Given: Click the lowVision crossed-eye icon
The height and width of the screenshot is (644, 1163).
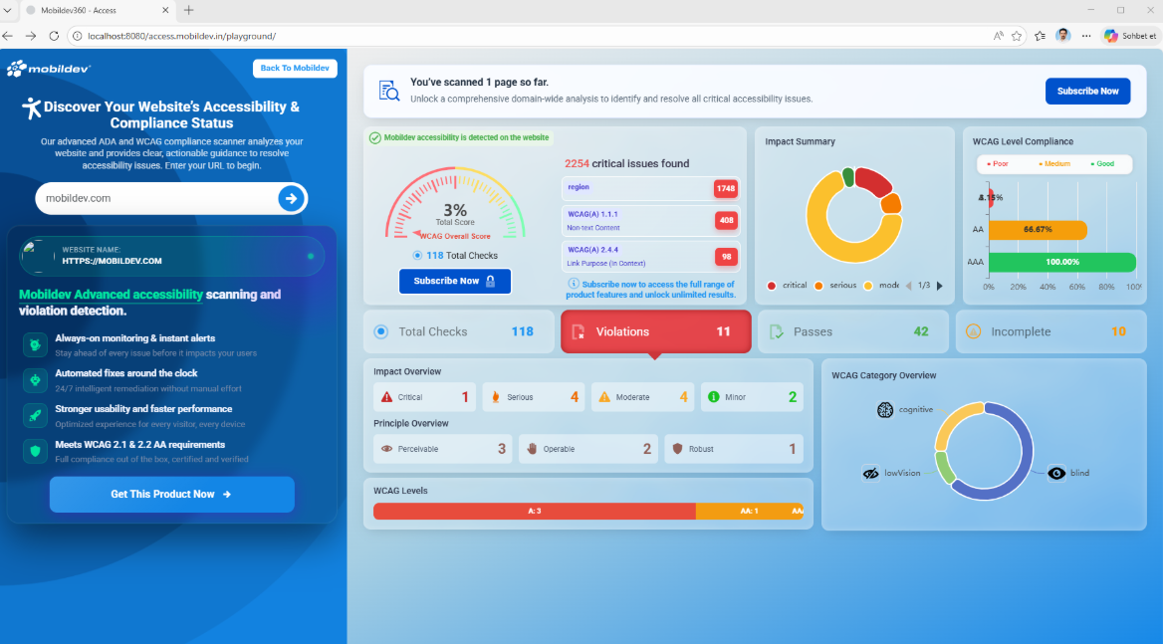Looking at the screenshot, I should [x=871, y=474].
